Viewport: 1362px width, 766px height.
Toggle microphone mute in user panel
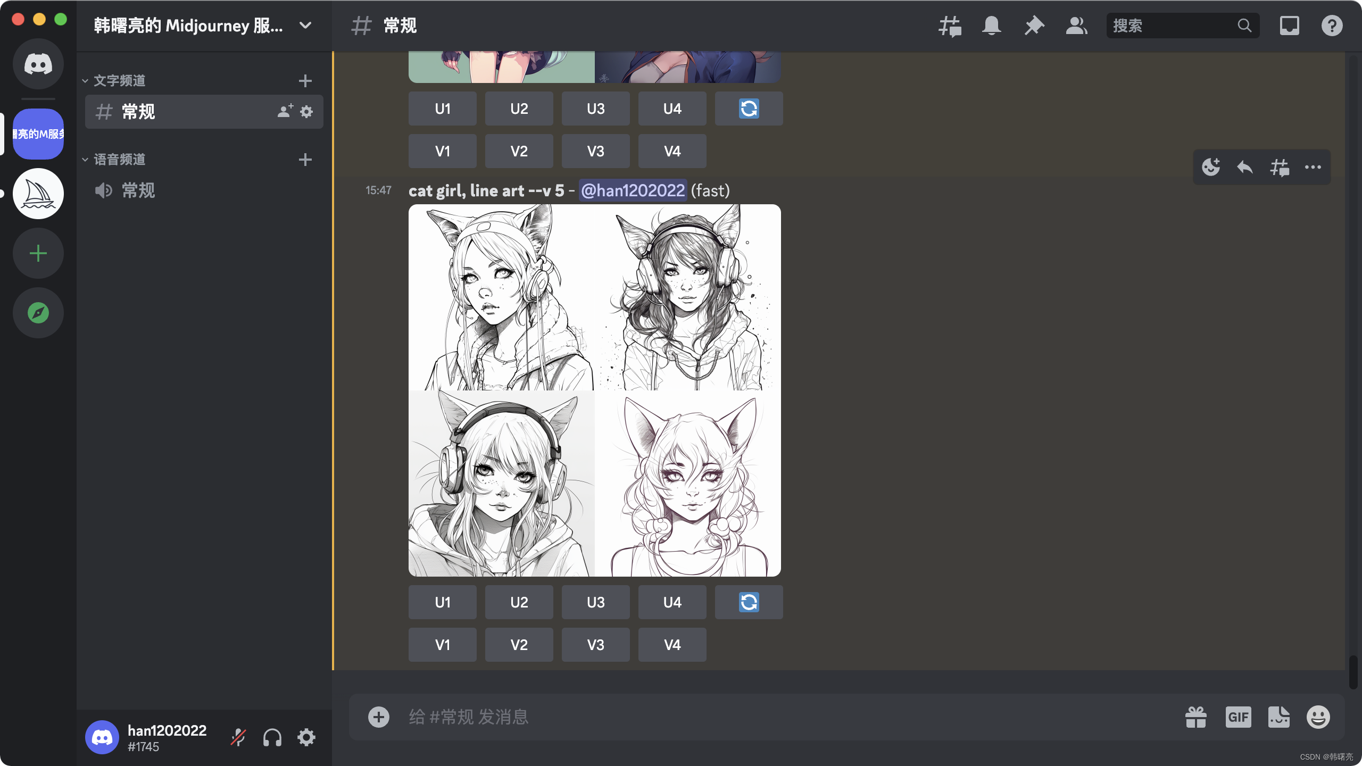pyautogui.click(x=238, y=737)
